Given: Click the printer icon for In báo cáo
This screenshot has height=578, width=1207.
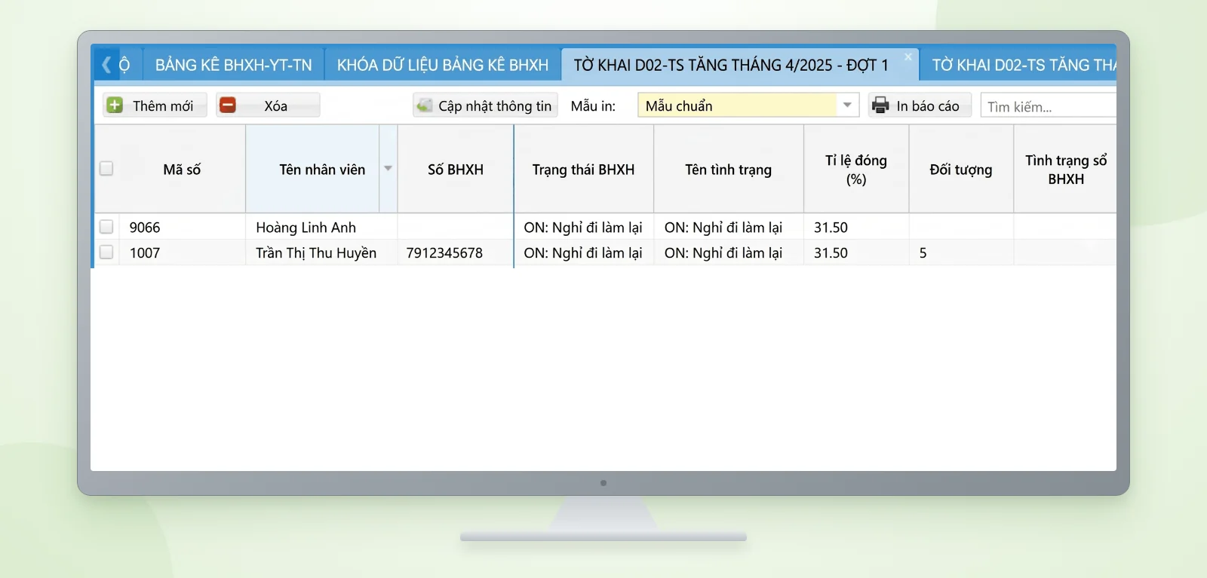Looking at the screenshot, I should click(x=880, y=106).
